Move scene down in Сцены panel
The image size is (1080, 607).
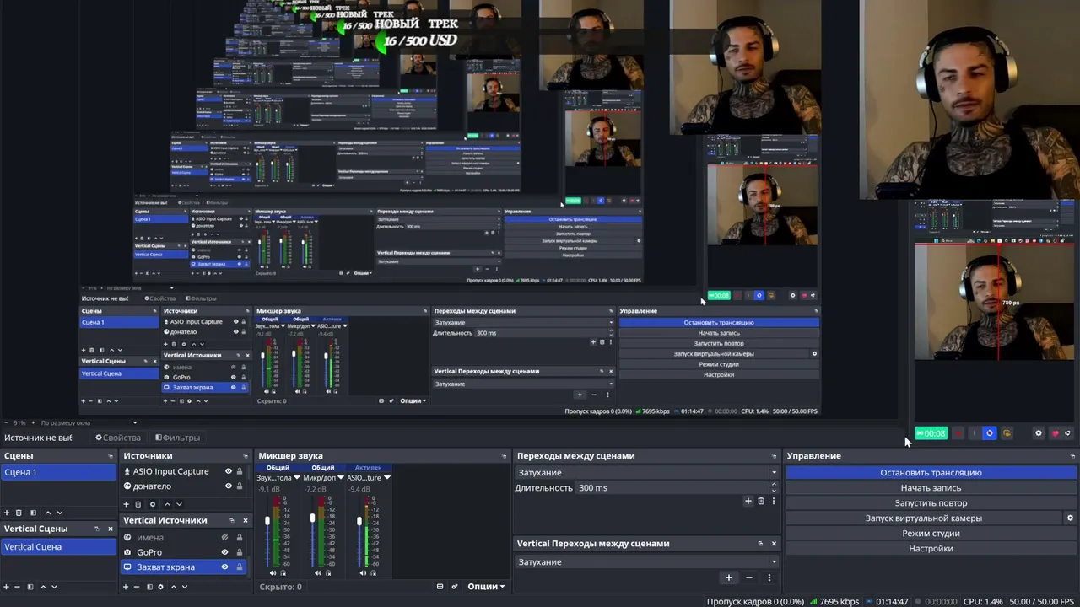coord(59,513)
